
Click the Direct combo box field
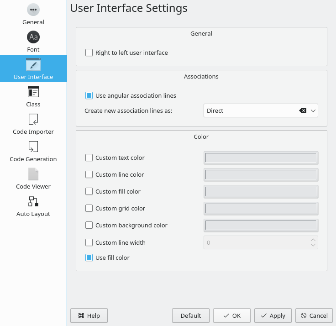[261, 110]
